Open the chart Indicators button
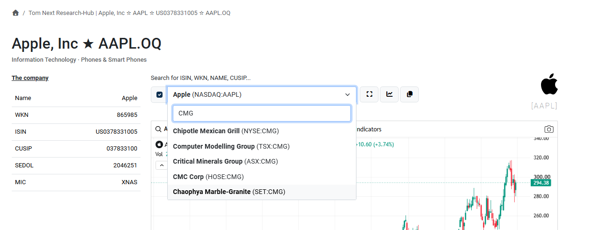593x230 pixels. 368,129
